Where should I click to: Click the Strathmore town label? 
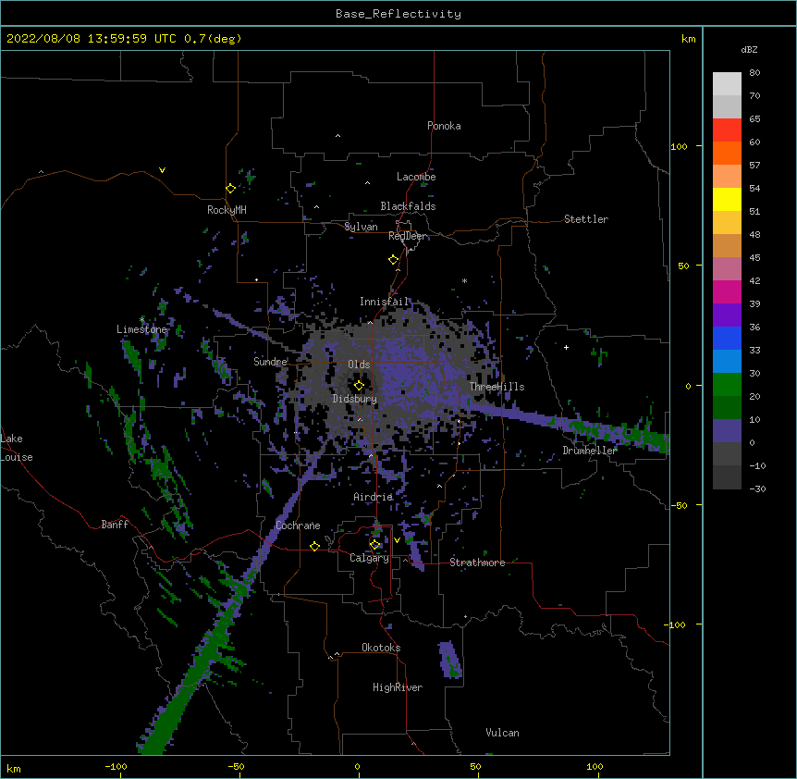coord(477,563)
